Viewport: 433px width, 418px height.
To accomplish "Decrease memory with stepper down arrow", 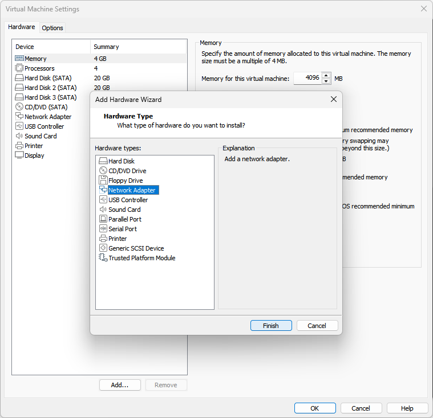I will (326, 81).
